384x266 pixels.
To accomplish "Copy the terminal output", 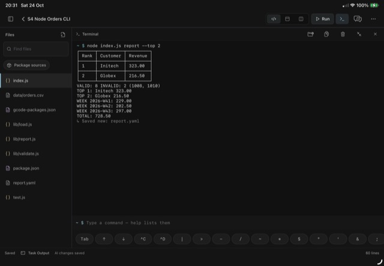I will (x=326, y=34).
